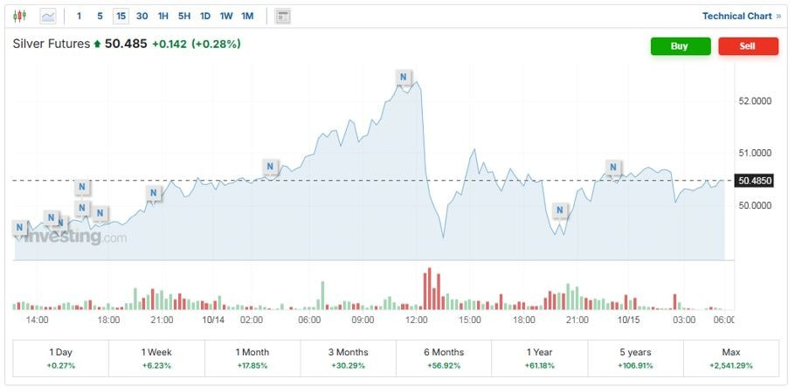
Task: Select the 15-minute interval
Action: point(121,16)
